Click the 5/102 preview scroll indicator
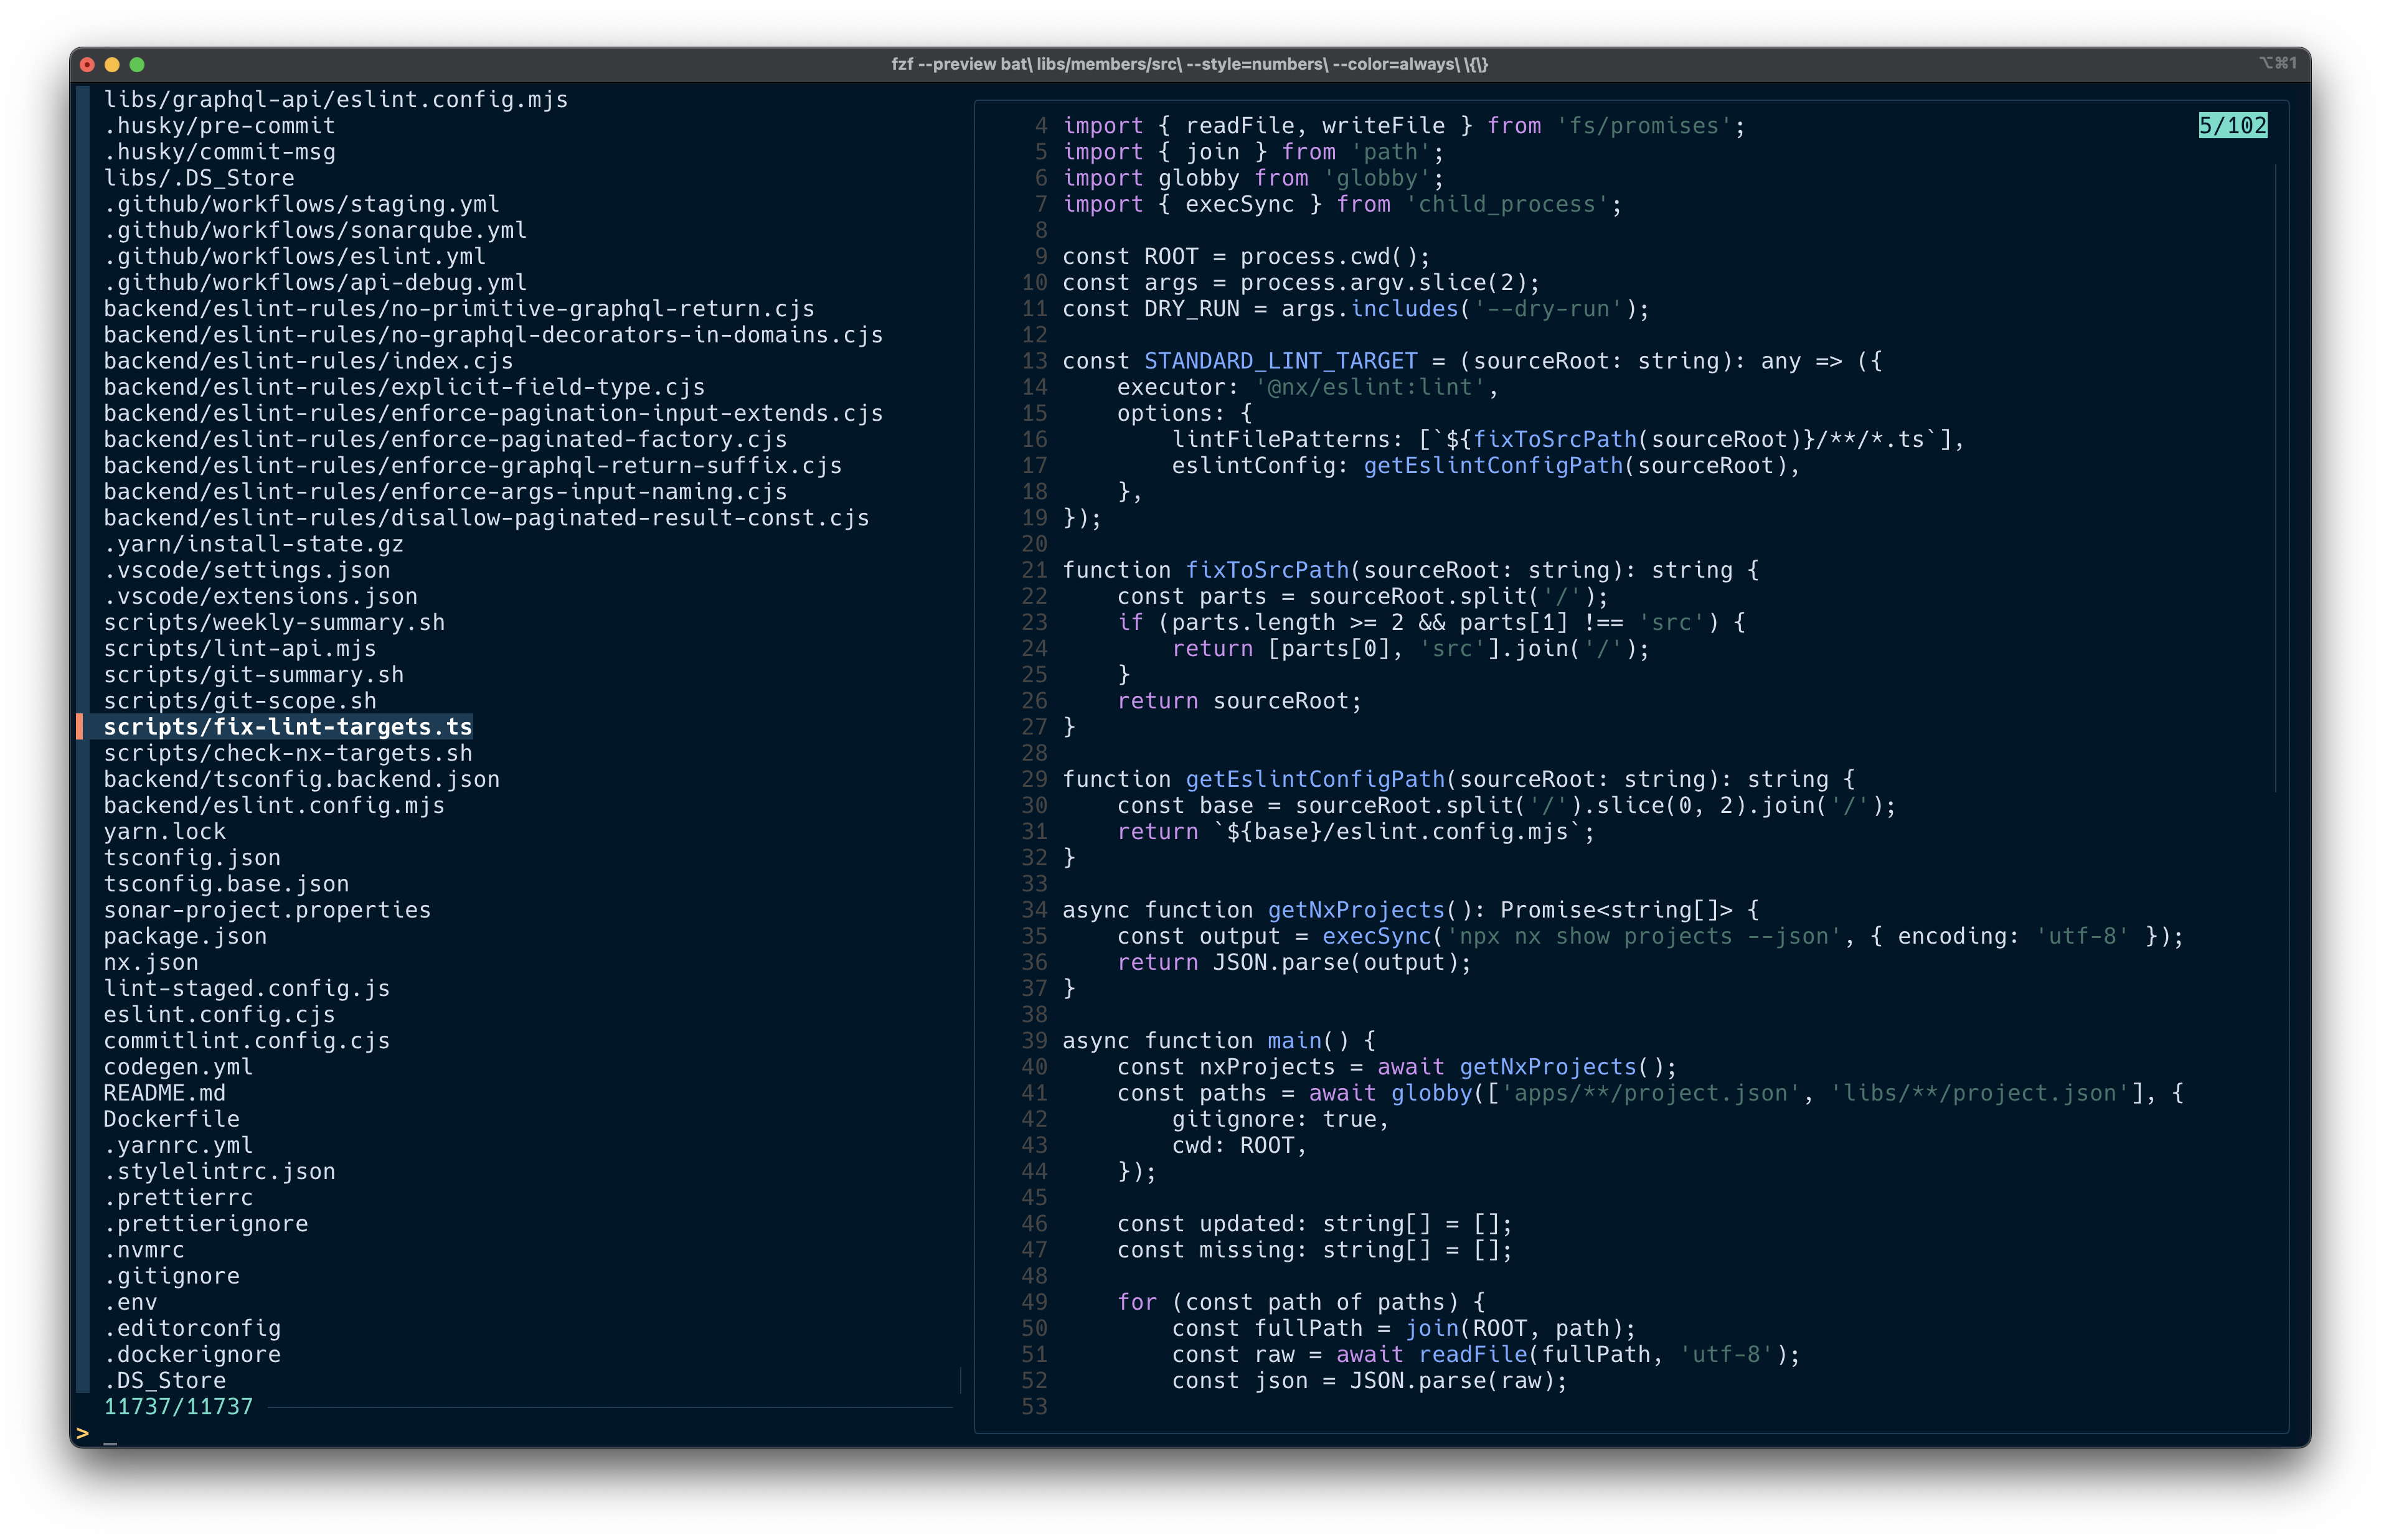2381x1540 pixels. click(x=2232, y=126)
